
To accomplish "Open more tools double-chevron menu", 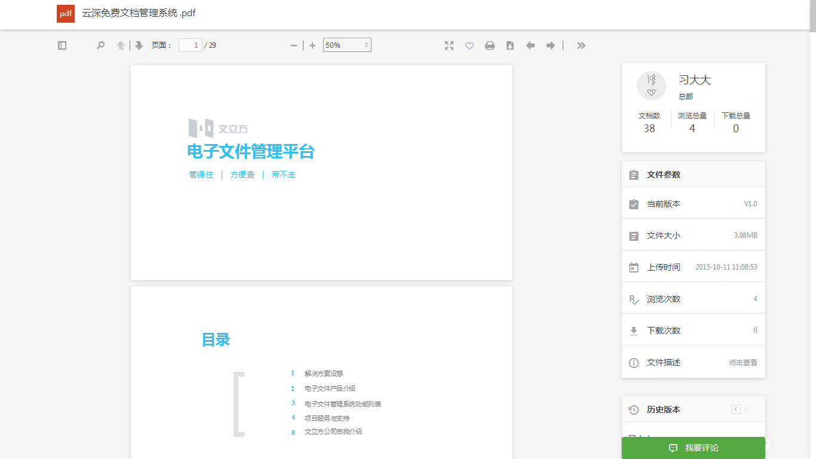I will pos(581,45).
